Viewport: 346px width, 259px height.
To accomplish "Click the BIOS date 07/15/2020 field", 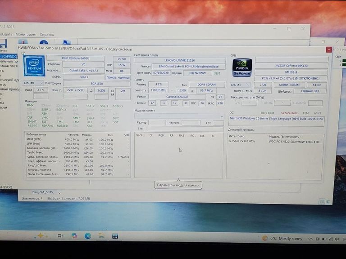I will coord(161,73).
